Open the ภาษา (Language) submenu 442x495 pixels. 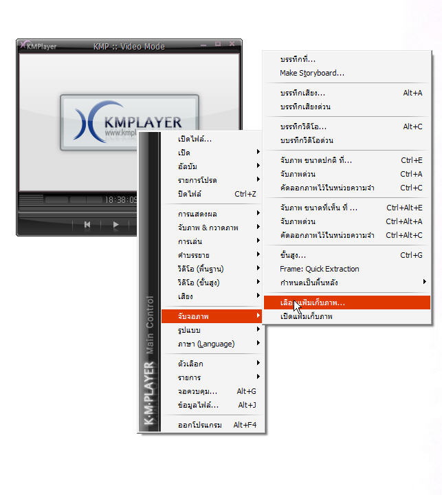(212, 344)
